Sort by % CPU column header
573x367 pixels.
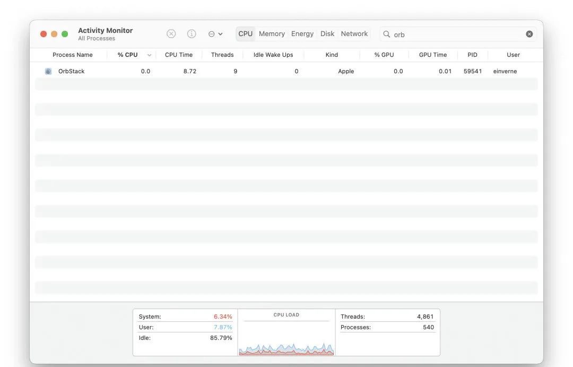point(127,55)
